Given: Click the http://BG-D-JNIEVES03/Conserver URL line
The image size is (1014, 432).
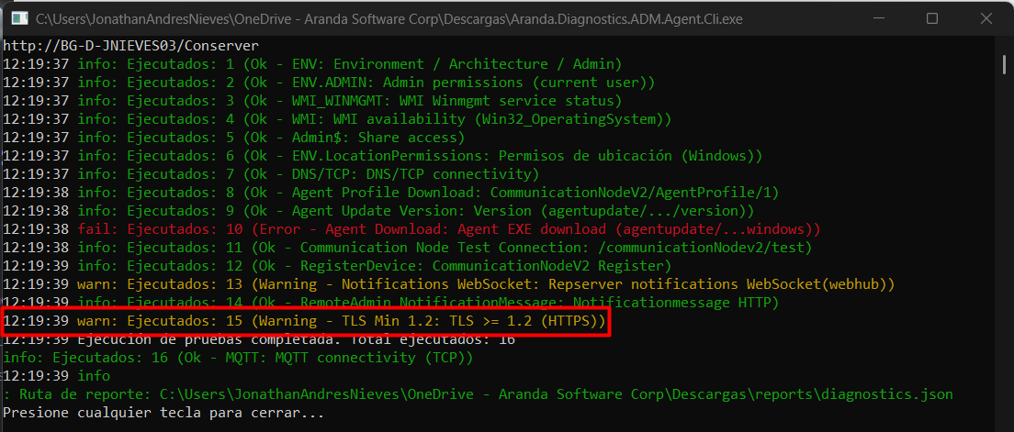Looking at the screenshot, I should (x=130, y=46).
